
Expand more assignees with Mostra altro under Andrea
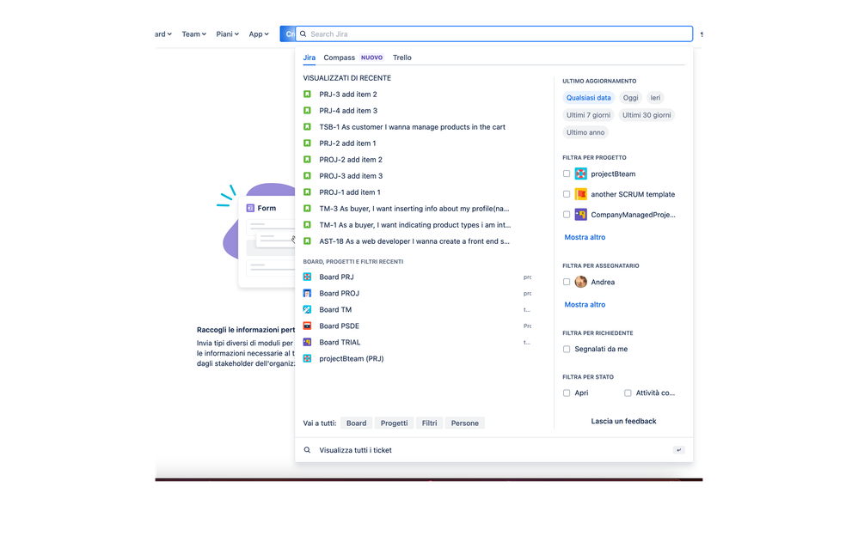[x=585, y=305]
